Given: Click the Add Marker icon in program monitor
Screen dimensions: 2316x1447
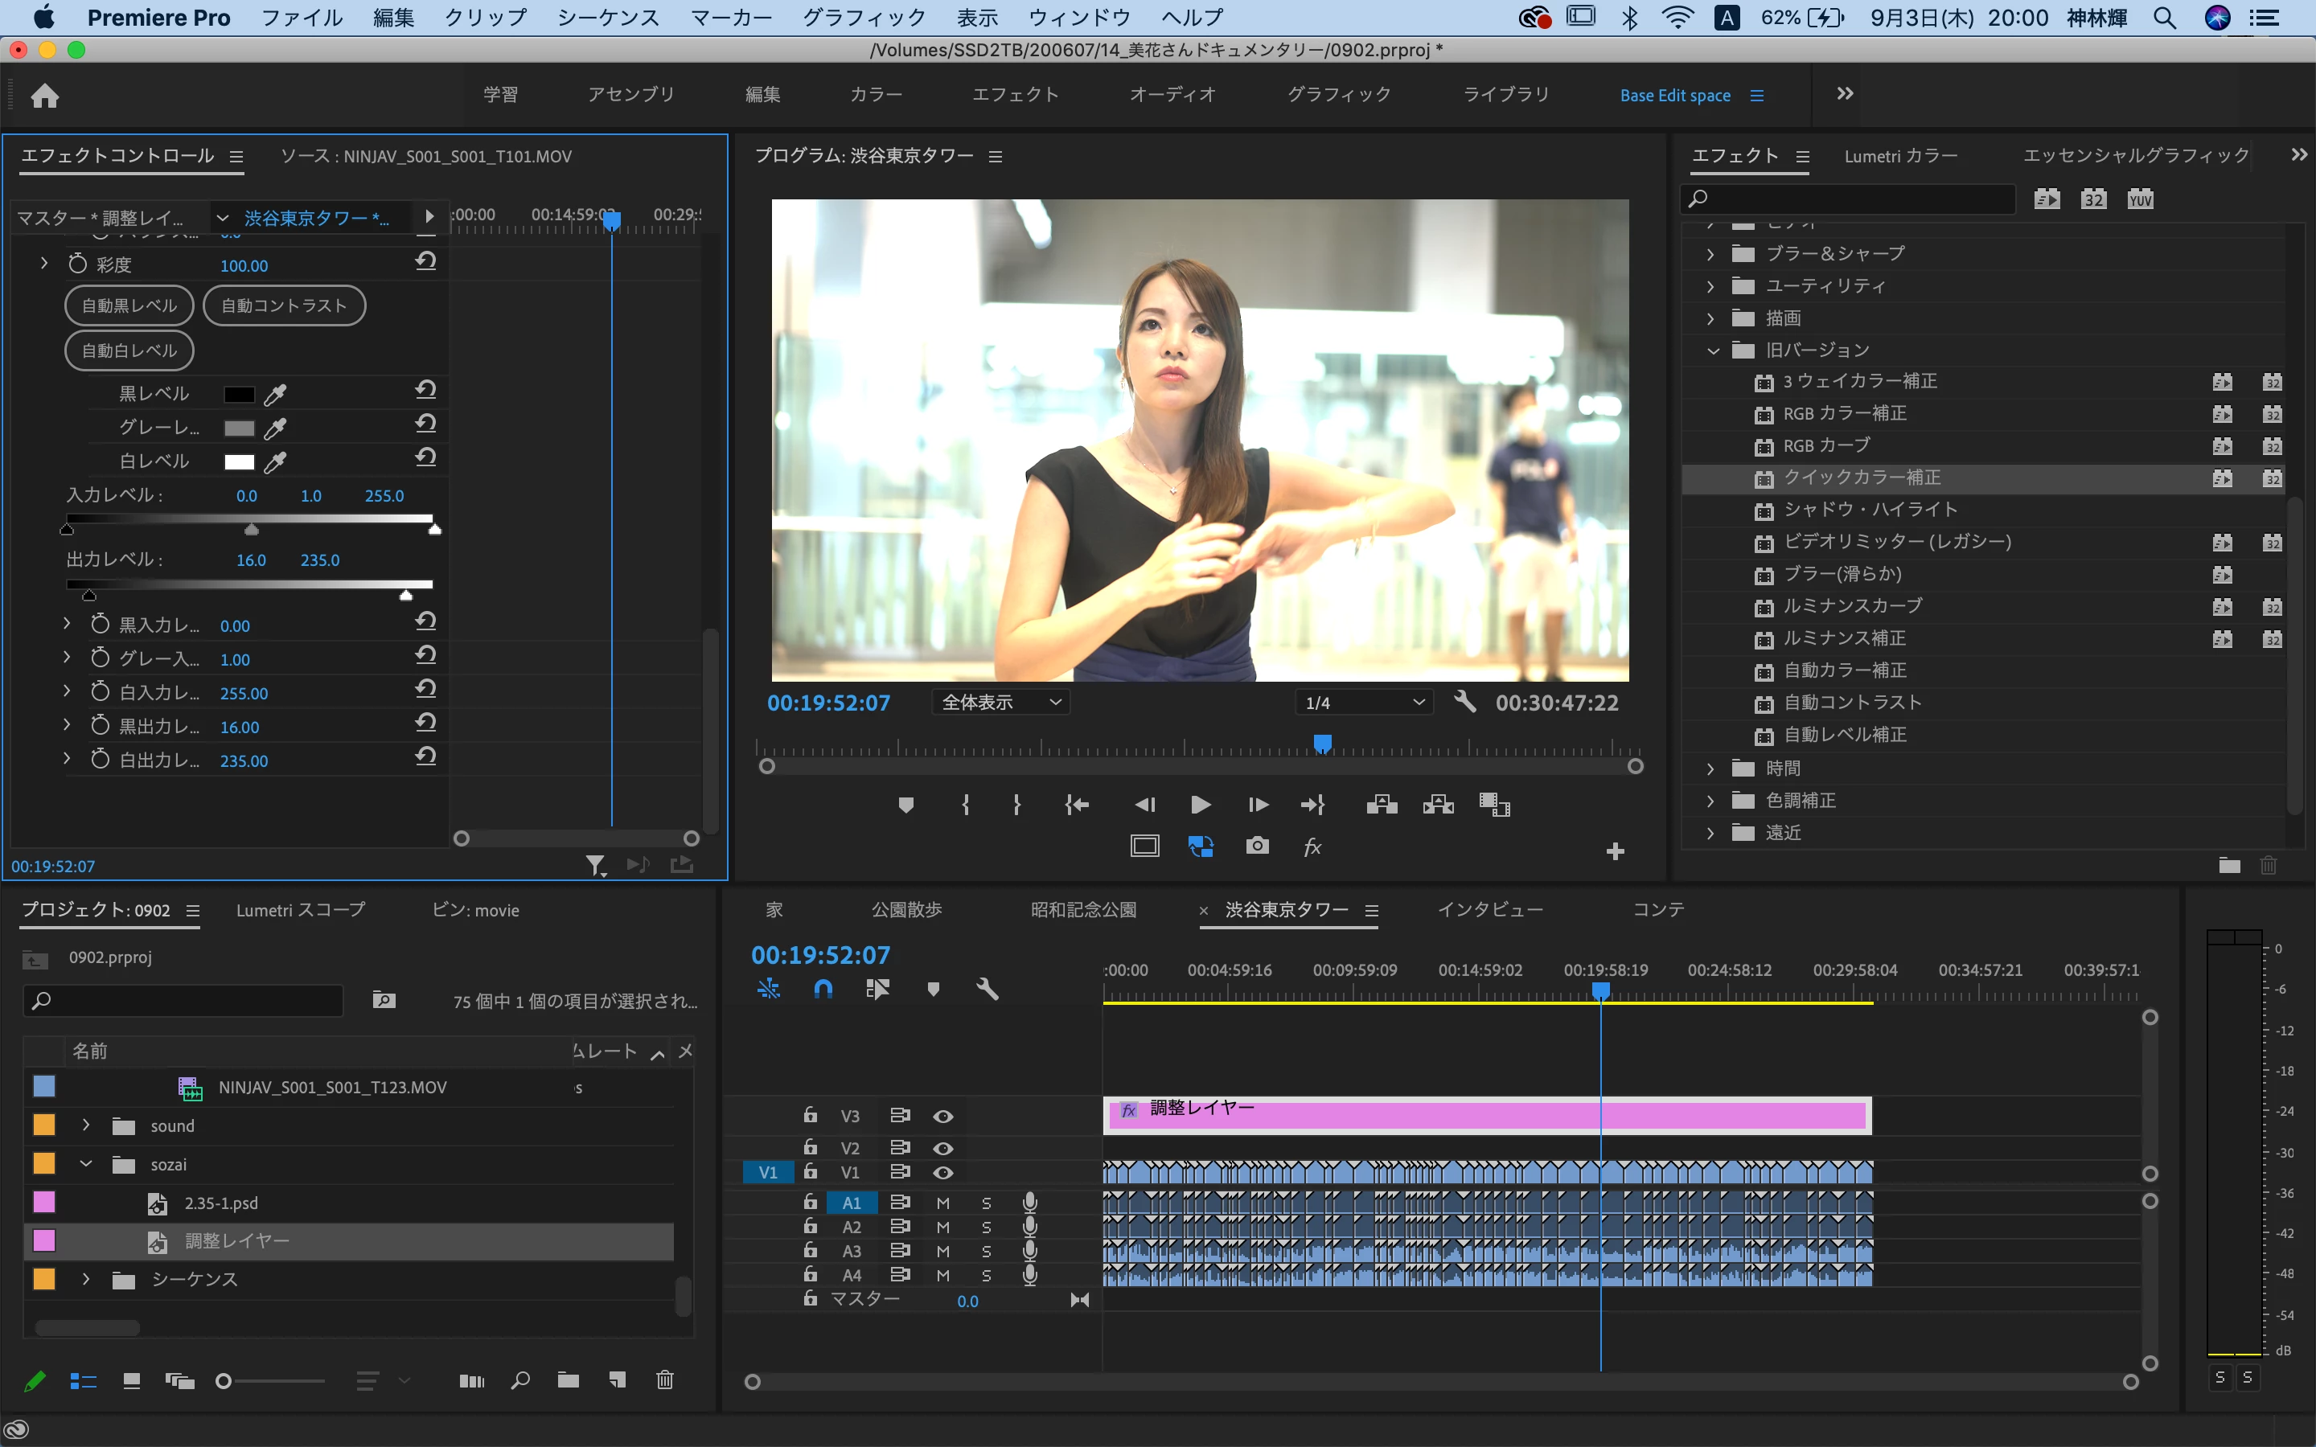Looking at the screenshot, I should 905,805.
